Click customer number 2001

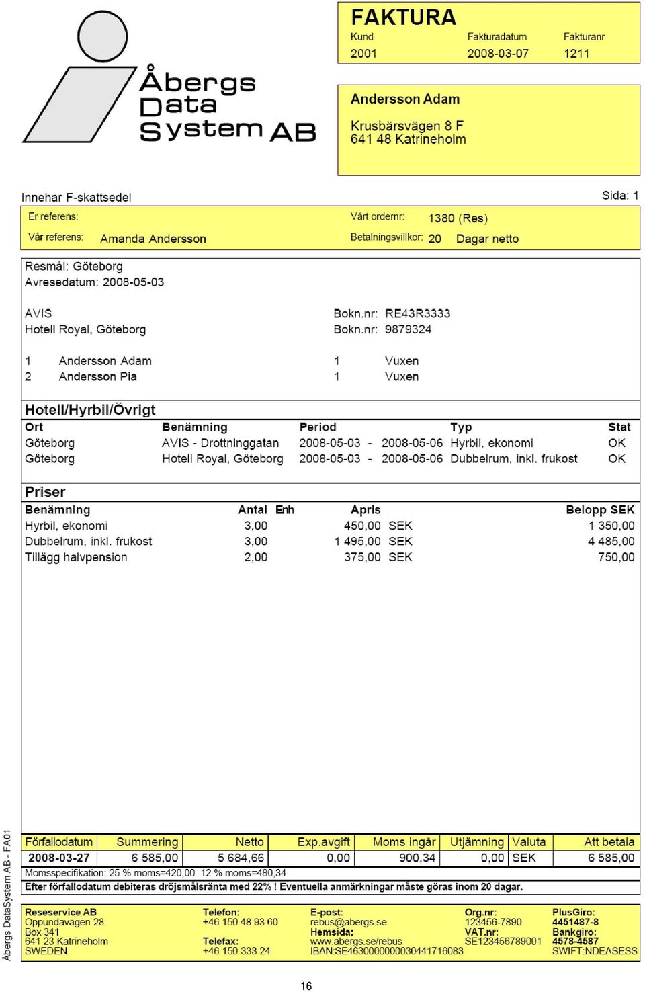pyautogui.click(x=363, y=54)
